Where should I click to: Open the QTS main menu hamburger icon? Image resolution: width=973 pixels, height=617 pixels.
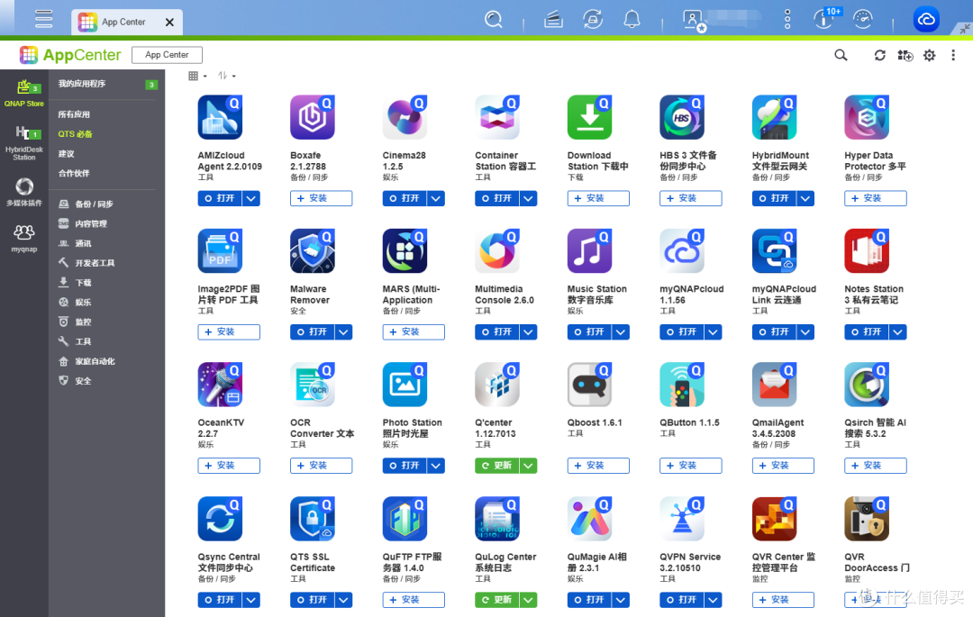pos(43,19)
